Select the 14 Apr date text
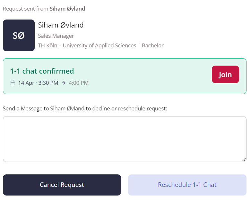 pos(26,83)
